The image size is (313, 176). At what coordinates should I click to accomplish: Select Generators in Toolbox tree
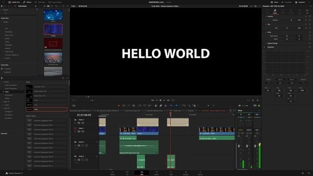(9, 95)
